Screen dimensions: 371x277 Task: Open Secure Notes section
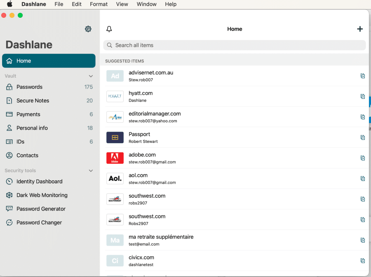(x=49, y=101)
